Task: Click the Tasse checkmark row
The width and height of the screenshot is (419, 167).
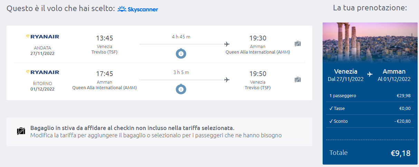Action: point(370,109)
